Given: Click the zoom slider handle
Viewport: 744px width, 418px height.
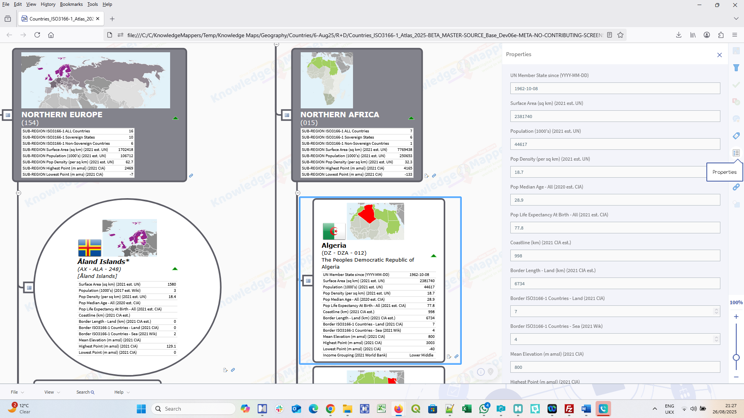Looking at the screenshot, I should (x=736, y=358).
